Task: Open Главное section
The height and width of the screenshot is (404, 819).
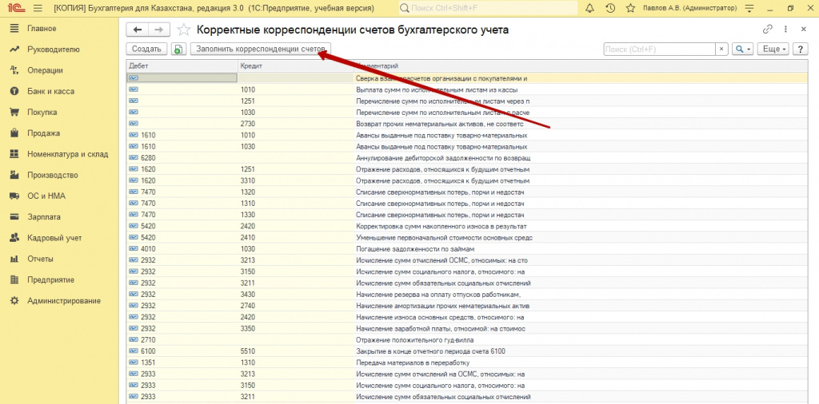Action: click(42, 28)
